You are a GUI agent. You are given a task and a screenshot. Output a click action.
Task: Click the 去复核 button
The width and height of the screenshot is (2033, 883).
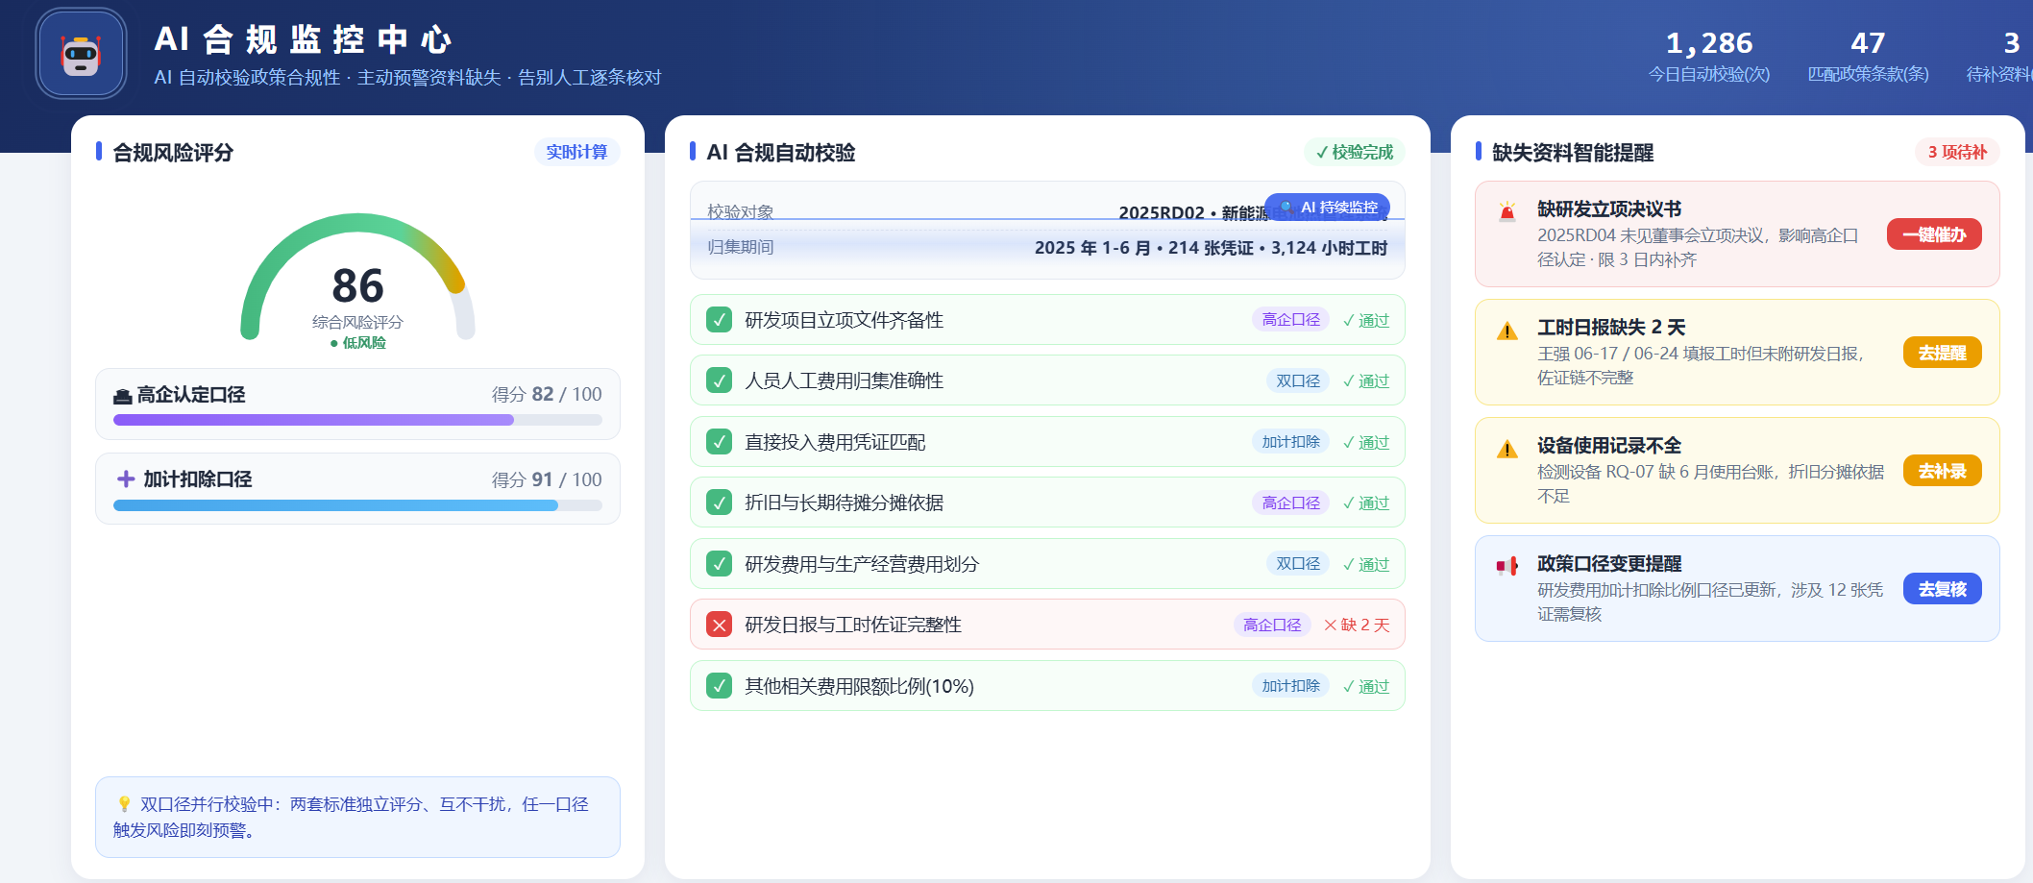pos(1943,589)
